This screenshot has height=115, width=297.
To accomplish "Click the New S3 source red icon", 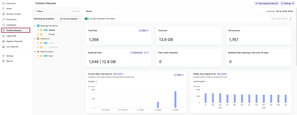I will coord(38,51).
